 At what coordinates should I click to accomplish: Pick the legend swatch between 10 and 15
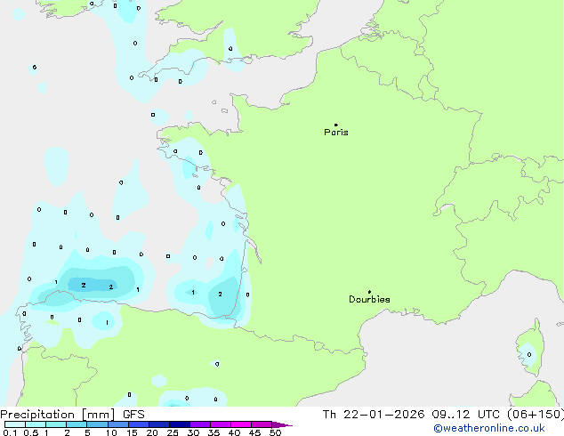click(118, 424)
